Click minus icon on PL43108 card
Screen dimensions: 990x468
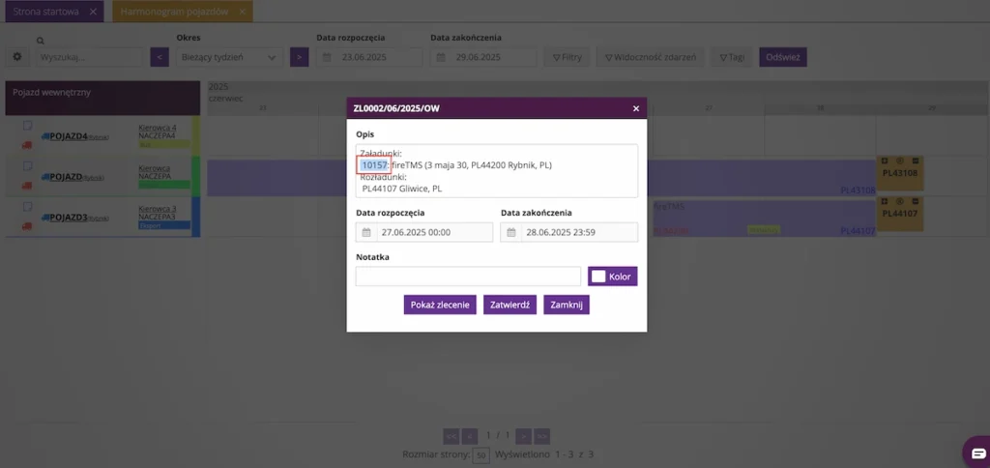[x=915, y=161]
